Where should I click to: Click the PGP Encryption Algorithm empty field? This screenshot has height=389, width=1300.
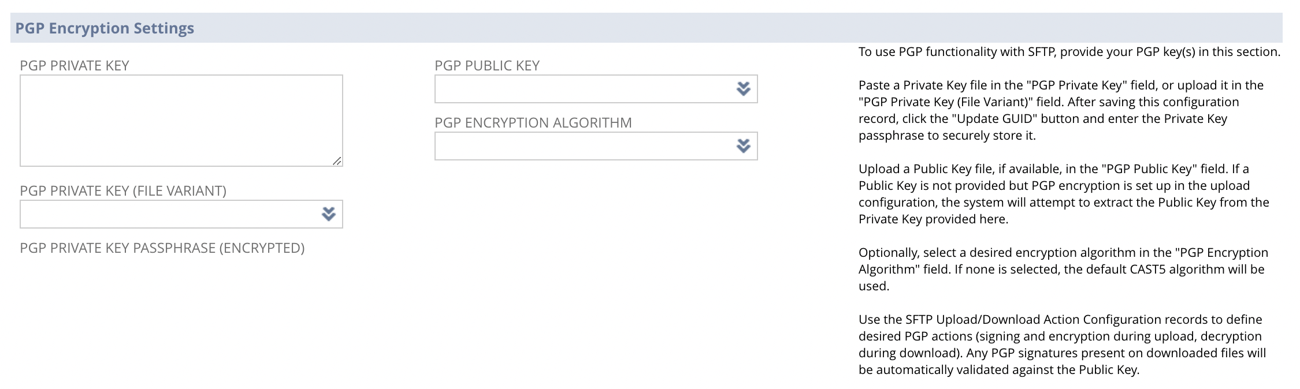(x=578, y=146)
